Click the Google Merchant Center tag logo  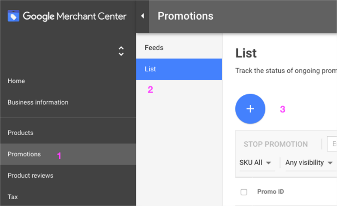[x=13, y=16]
